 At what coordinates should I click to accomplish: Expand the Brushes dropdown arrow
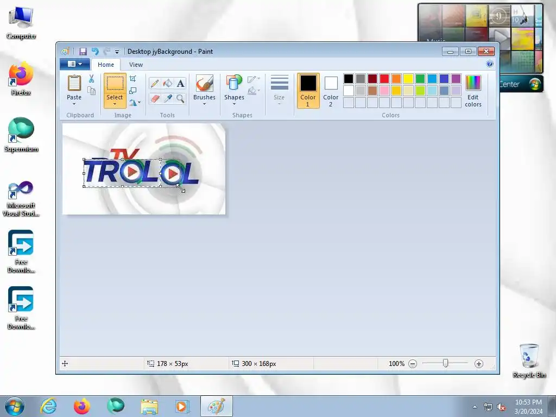[205, 104]
